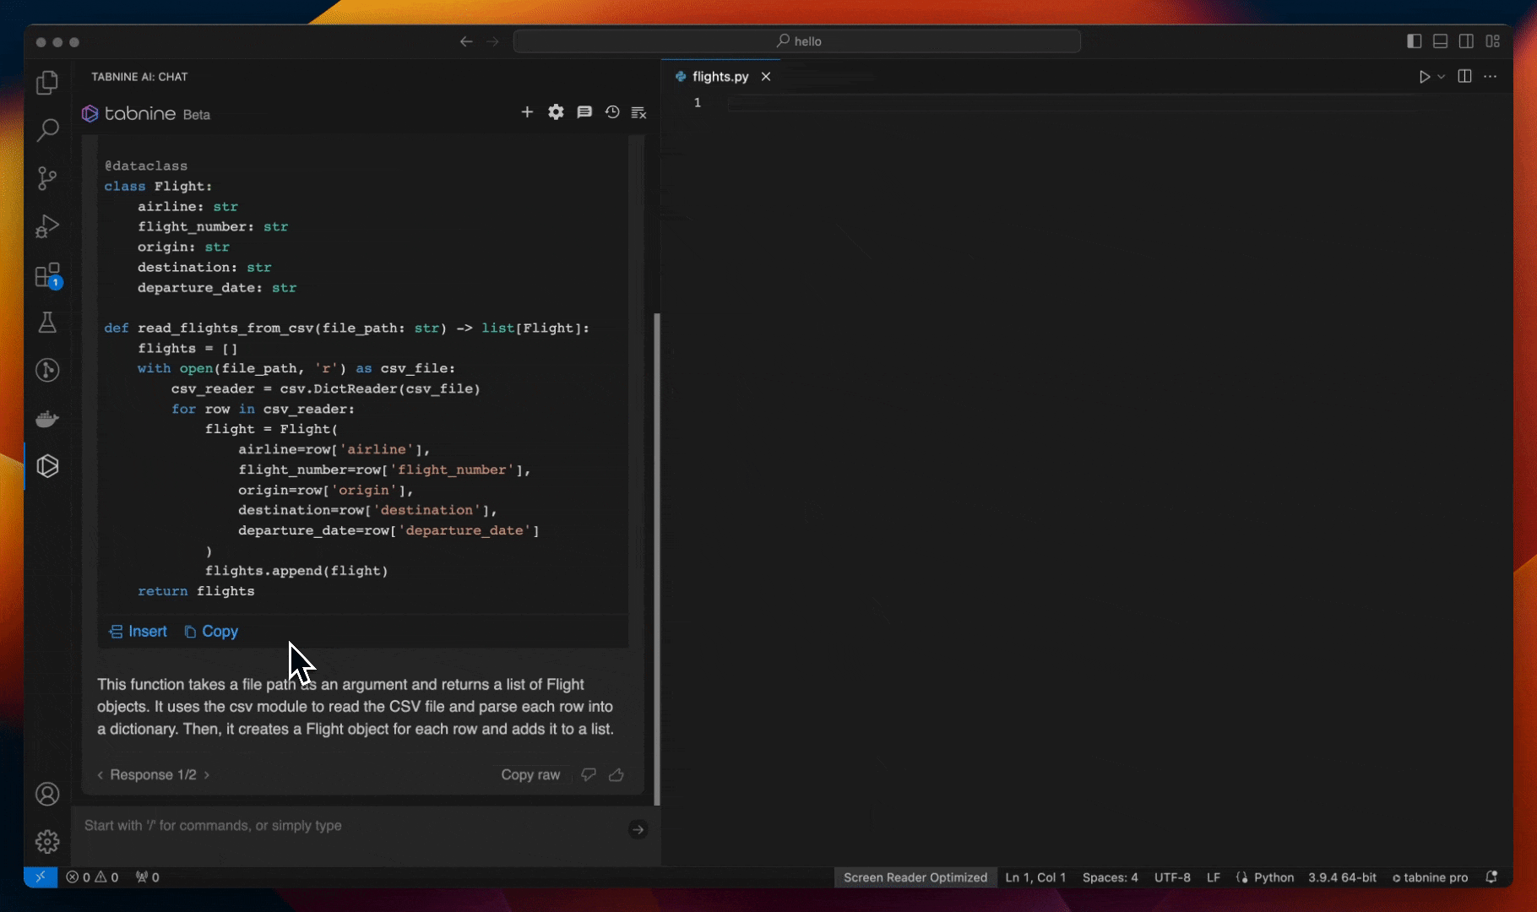
Task: Thumbs up the chat response
Action: click(x=616, y=775)
